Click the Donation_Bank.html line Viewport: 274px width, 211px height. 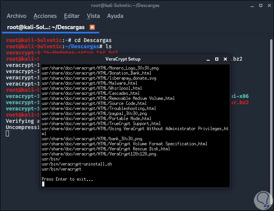click(x=97, y=73)
